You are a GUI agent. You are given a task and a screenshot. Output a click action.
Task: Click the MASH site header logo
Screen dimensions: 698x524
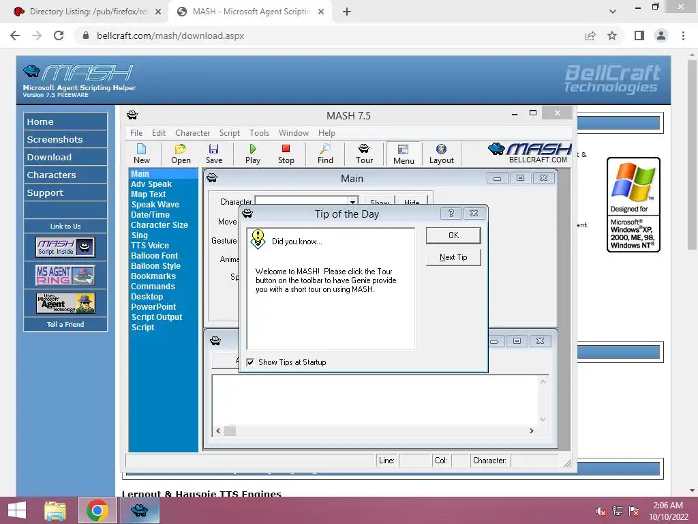click(x=79, y=81)
